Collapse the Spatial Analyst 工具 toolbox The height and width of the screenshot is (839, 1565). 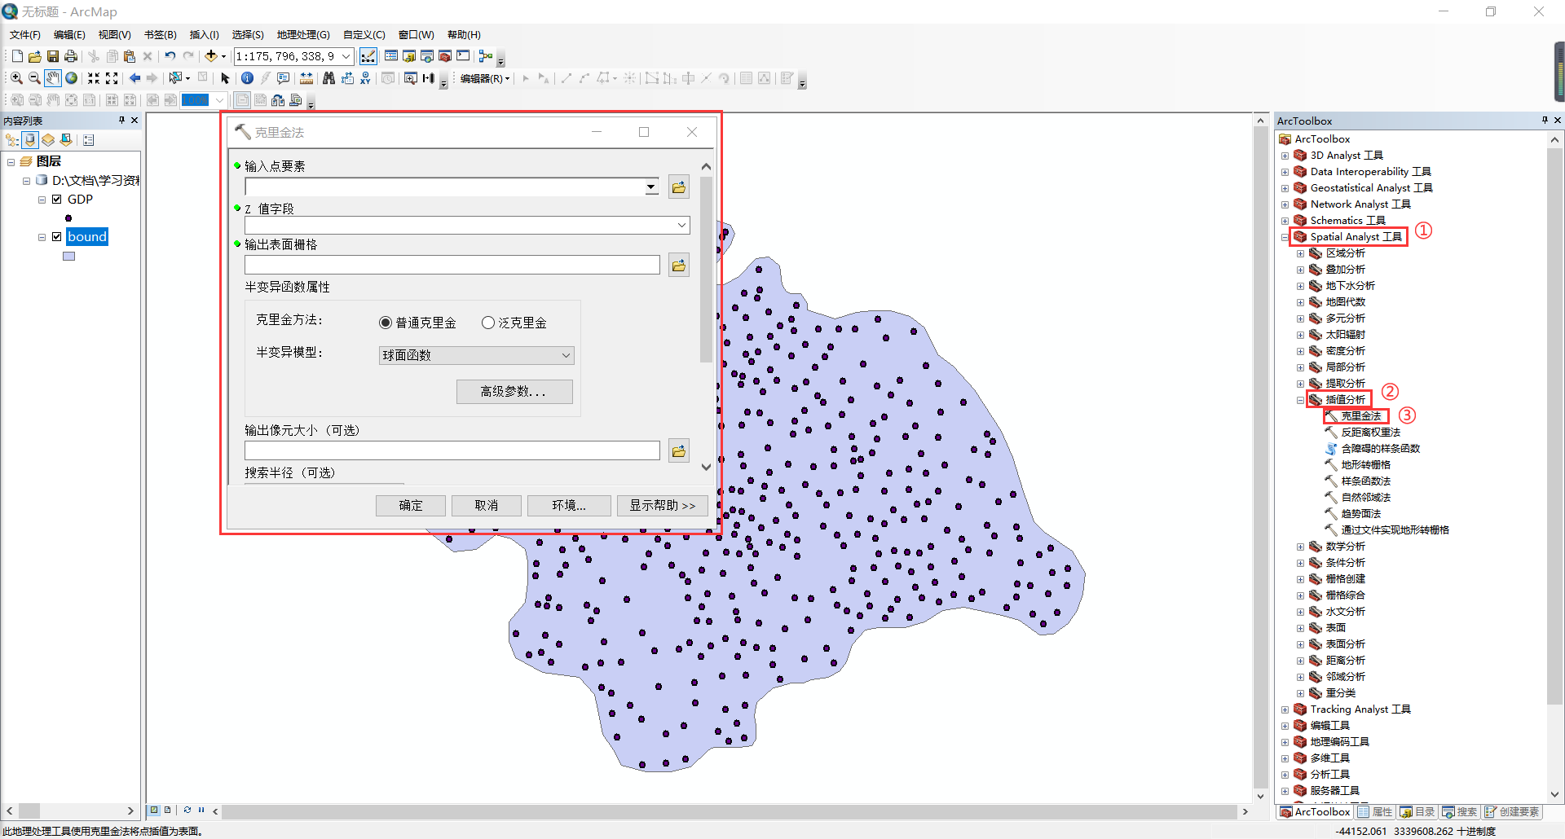pos(1285,237)
